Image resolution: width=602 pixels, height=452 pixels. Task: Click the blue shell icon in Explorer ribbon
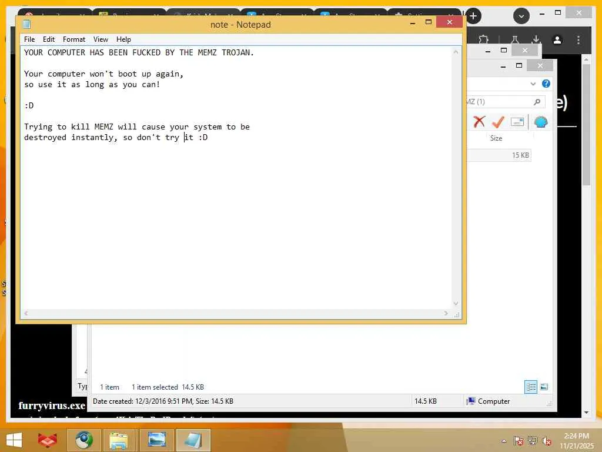tap(541, 122)
